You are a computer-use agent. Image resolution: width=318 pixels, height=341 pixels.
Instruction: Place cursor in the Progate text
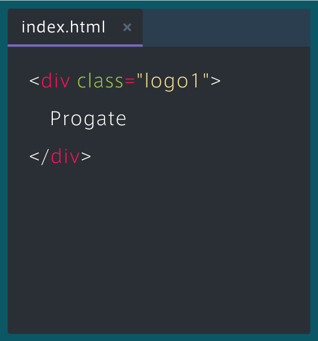click(x=88, y=119)
